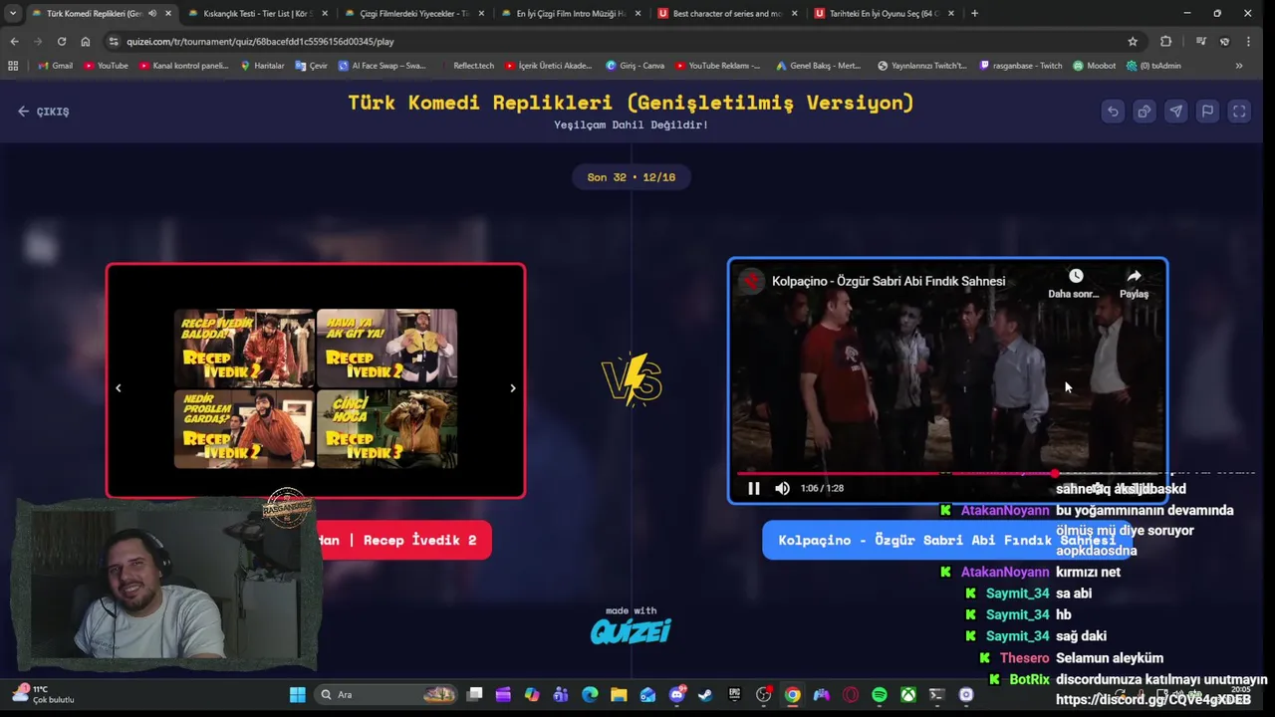
Task: Open the YouTube bookmark
Action: click(x=106, y=66)
